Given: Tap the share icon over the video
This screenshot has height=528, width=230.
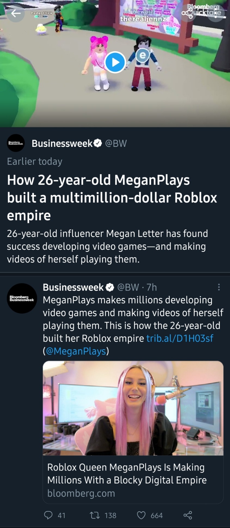Looking at the screenshot, I should [x=187, y=13].
